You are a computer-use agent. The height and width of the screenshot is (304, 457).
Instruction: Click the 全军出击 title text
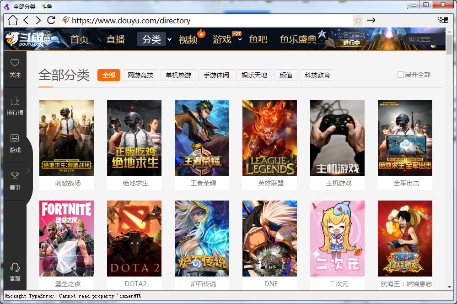(x=406, y=183)
